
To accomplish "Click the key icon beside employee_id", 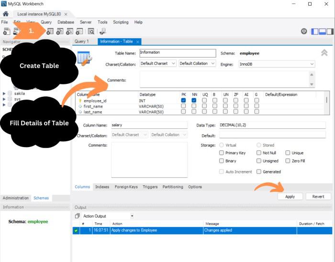I will point(80,101).
